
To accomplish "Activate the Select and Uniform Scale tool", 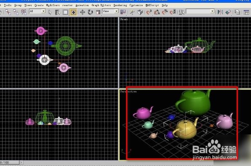I will point(98,12).
